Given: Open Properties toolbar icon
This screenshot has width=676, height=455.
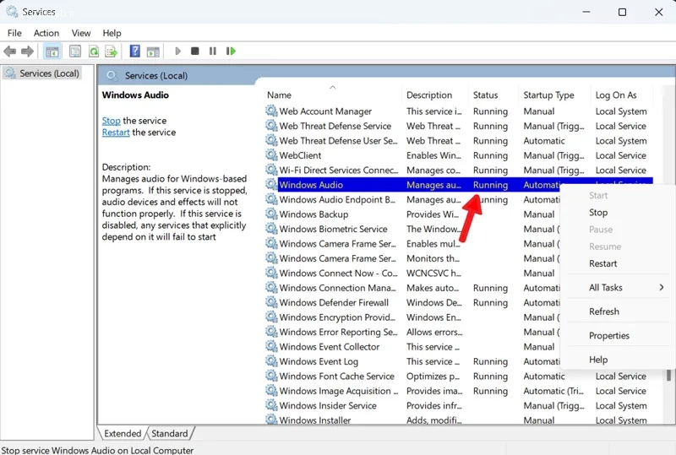Looking at the screenshot, I should coord(75,51).
